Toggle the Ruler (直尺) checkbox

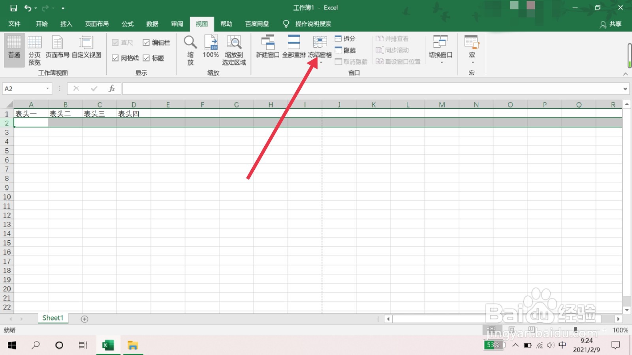[115, 43]
